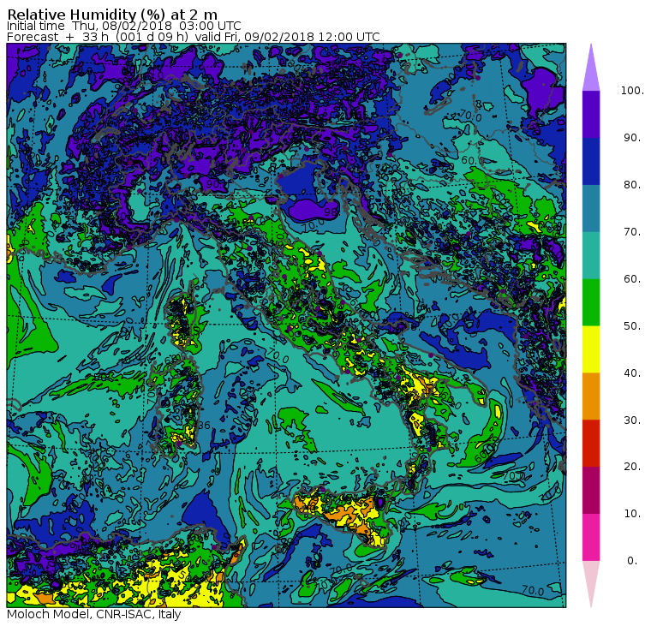Click the '30.' legend label

(632, 420)
